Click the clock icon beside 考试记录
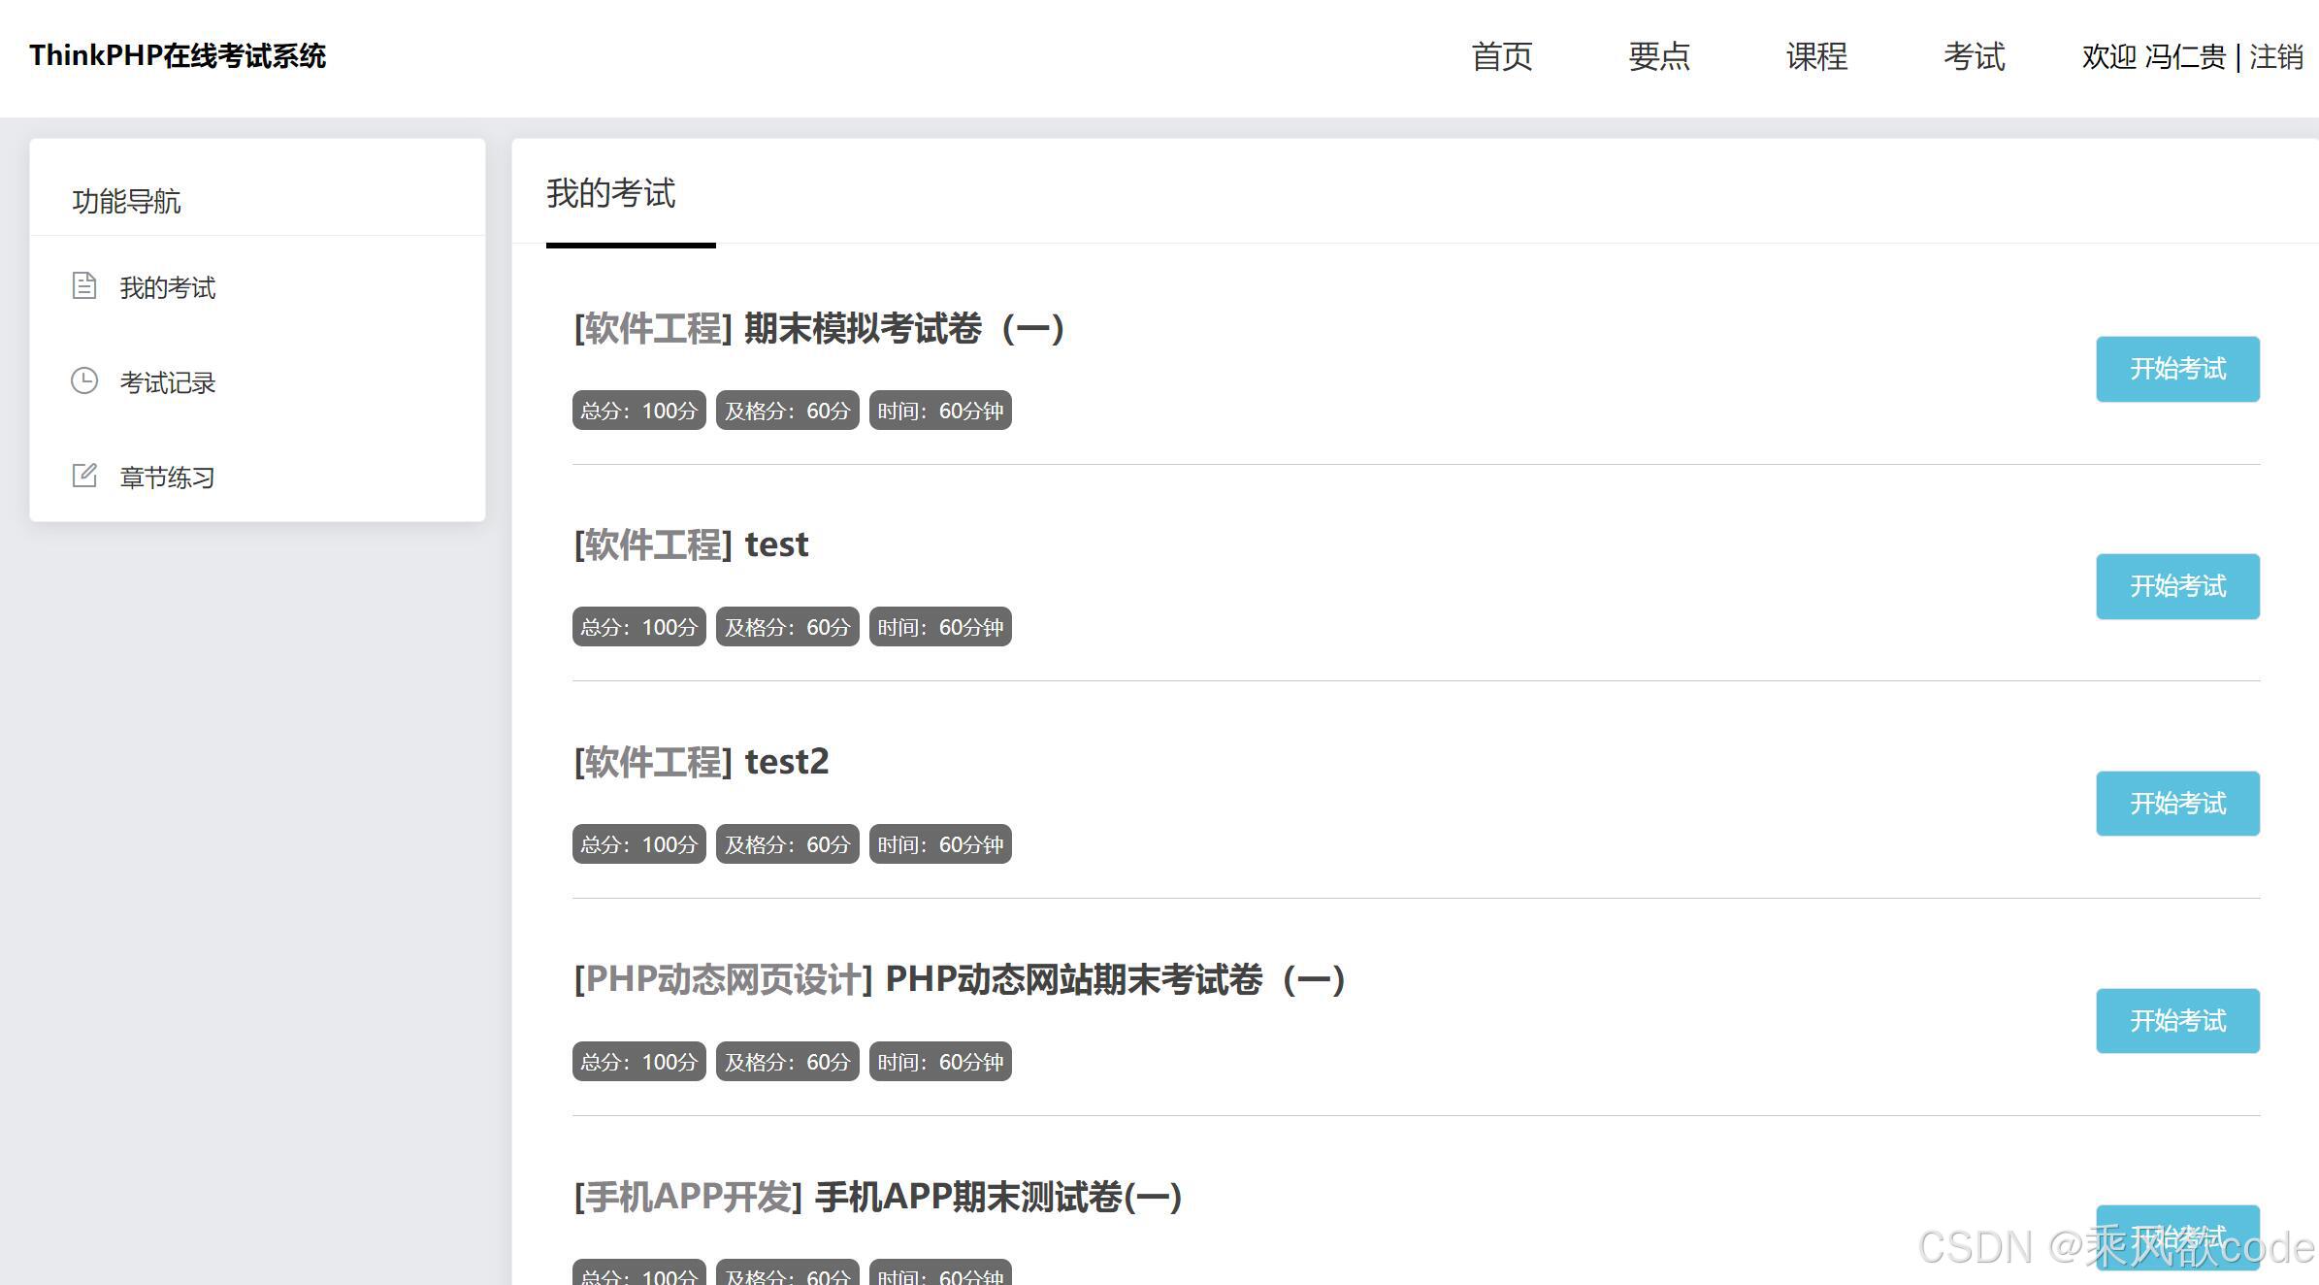This screenshot has height=1285, width=2319. [x=84, y=380]
